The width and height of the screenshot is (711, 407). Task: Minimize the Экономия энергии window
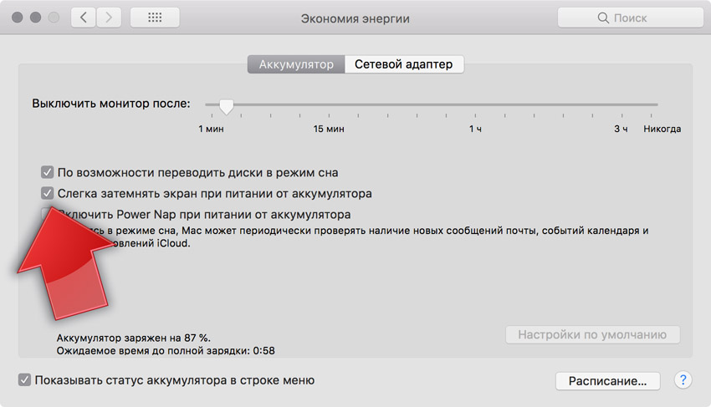click(36, 18)
